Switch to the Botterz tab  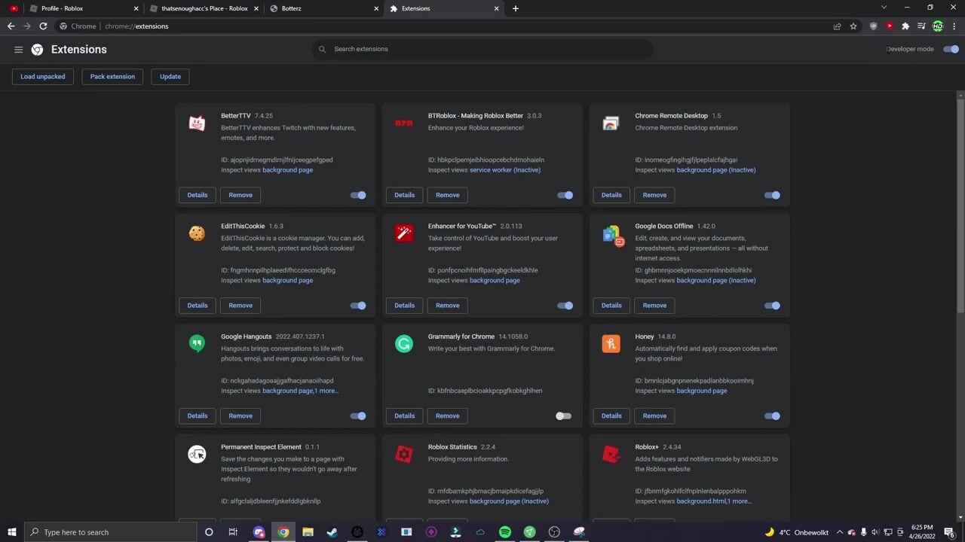324,8
